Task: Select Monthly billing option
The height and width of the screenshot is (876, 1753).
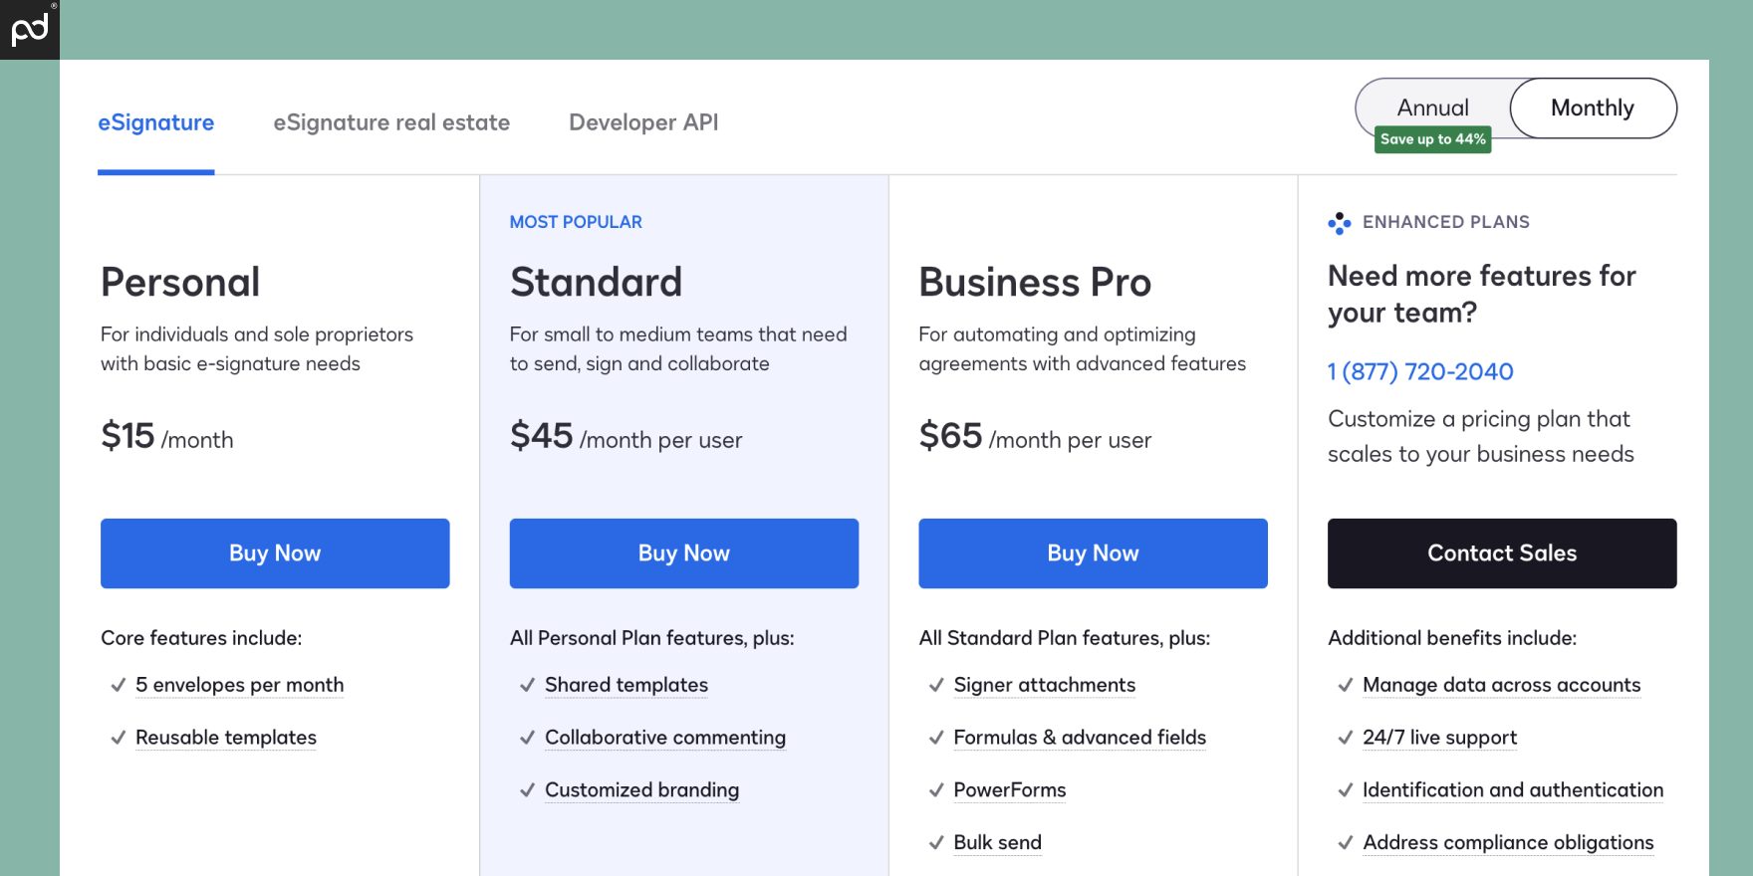Action: [x=1592, y=108]
